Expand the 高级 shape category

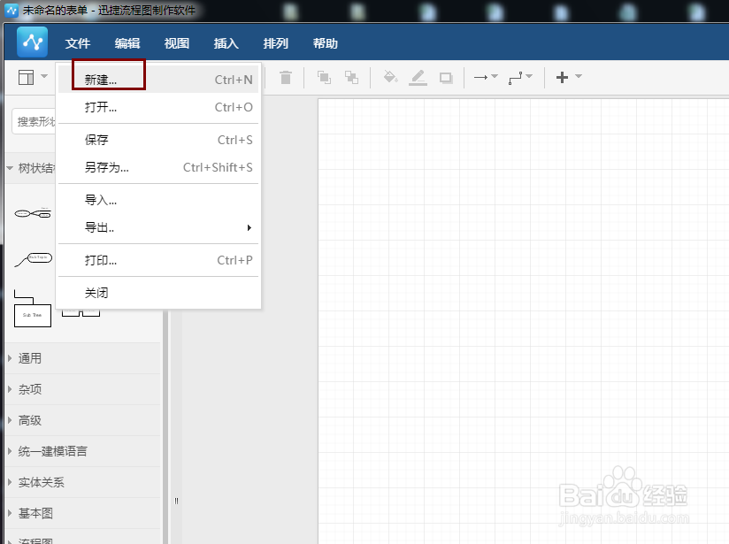pos(83,420)
